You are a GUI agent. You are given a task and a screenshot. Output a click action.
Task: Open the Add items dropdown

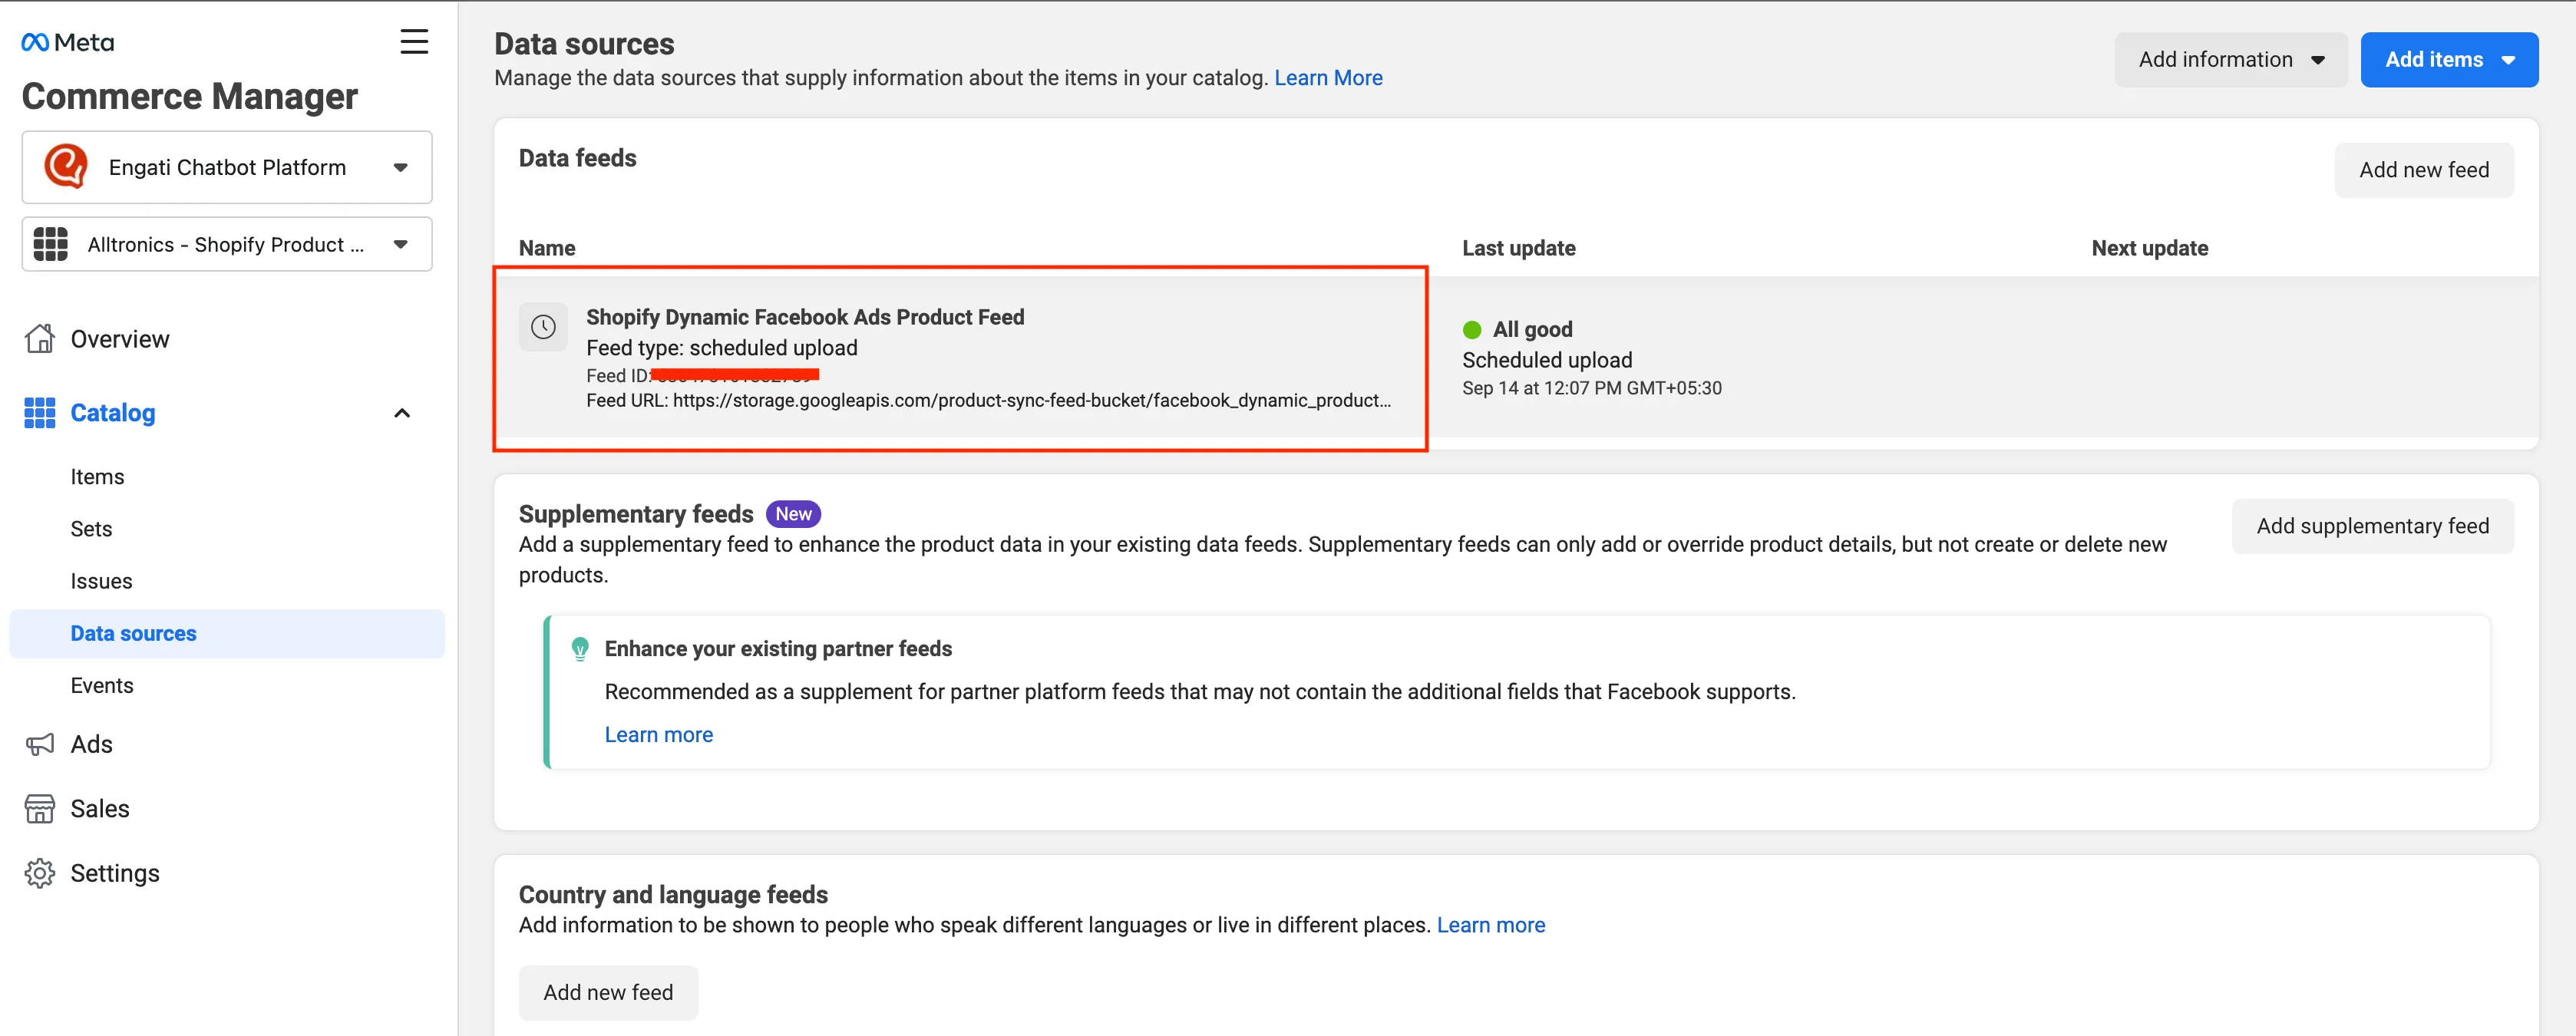pos(2449,60)
